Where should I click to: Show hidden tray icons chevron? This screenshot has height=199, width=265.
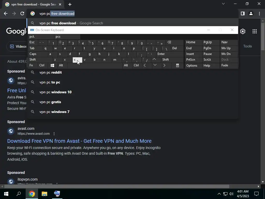pyautogui.click(x=219, y=194)
